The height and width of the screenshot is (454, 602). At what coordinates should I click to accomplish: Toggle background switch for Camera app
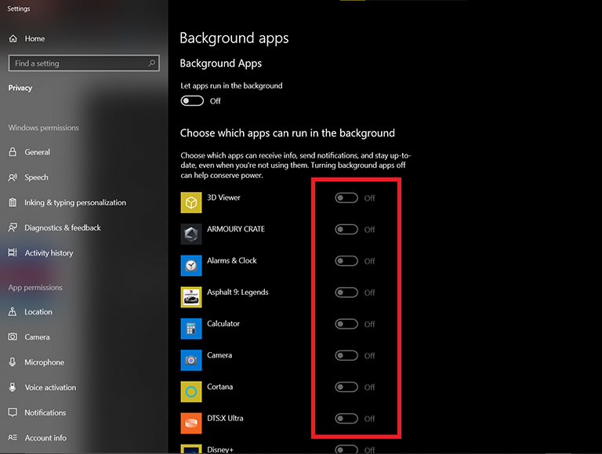[346, 355]
